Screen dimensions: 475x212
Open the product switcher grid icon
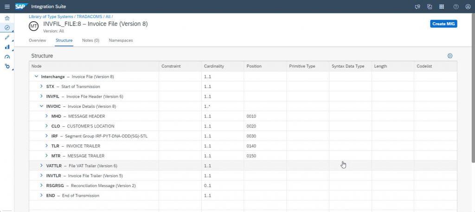point(442,6)
